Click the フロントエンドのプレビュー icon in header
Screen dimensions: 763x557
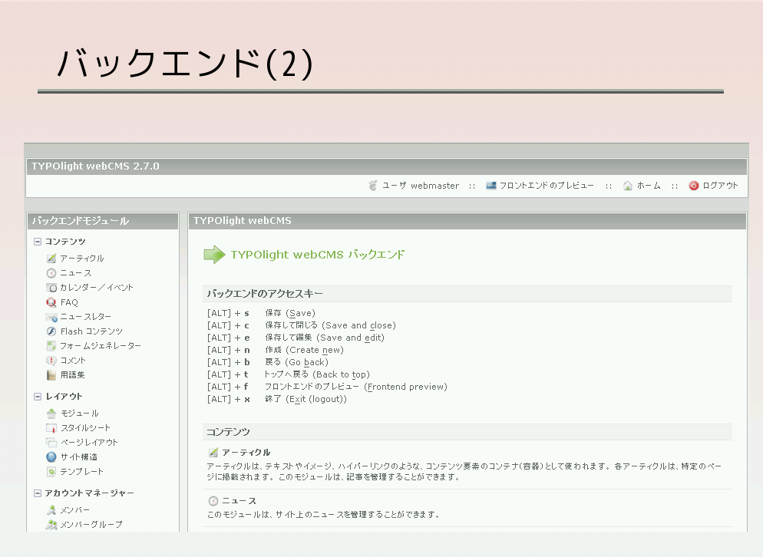pos(491,186)
